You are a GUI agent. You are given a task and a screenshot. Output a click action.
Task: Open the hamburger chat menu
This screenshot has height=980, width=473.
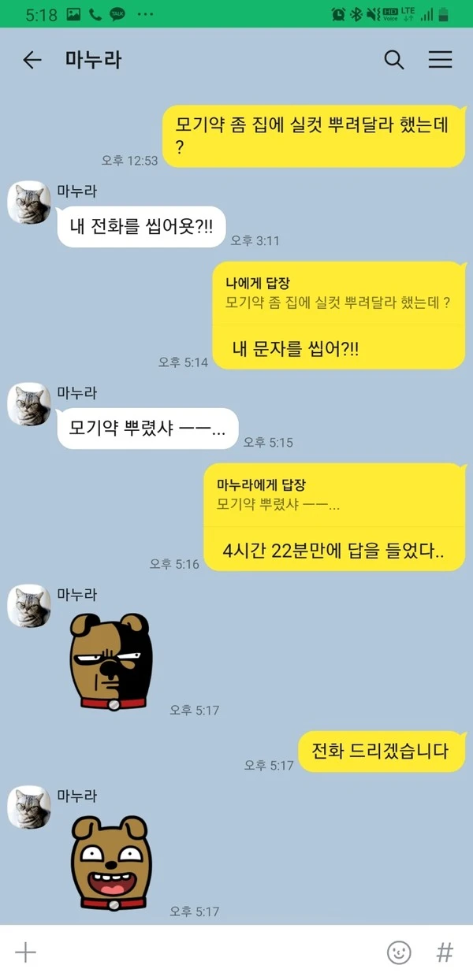click(x=440, y=60)
